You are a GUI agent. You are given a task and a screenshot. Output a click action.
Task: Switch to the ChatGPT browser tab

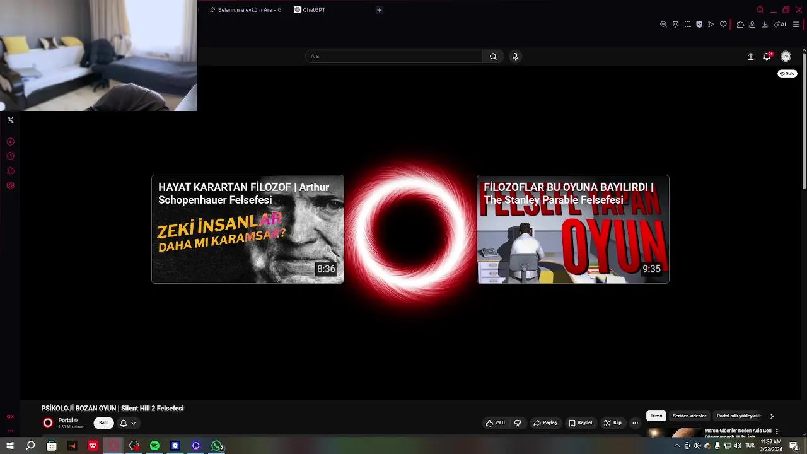coord(310,9)
